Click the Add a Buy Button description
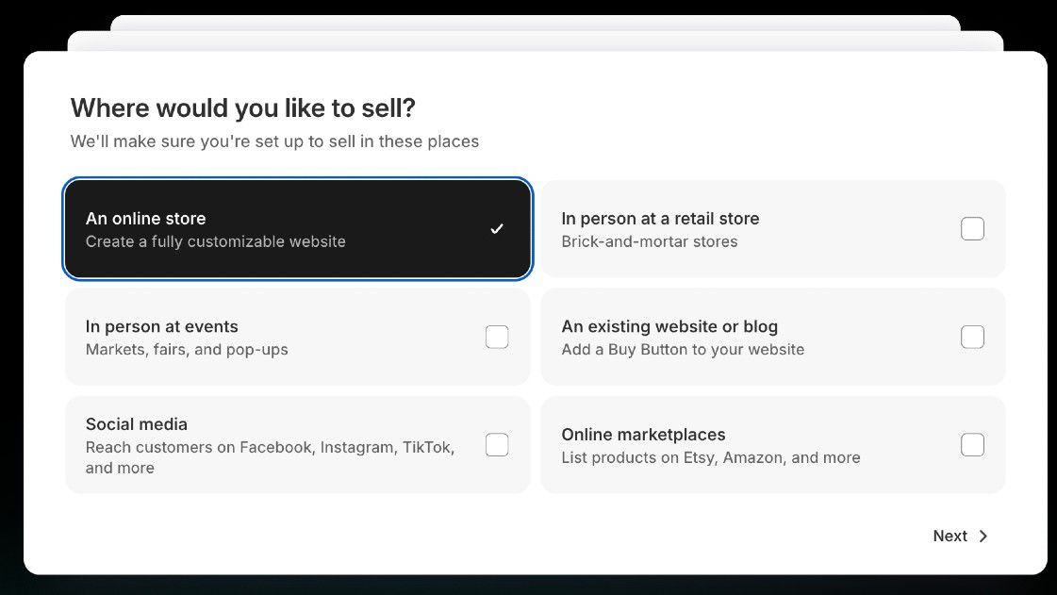Image resolution: width=1057 pixels, height=595 pixels. (x=683, y=349)
